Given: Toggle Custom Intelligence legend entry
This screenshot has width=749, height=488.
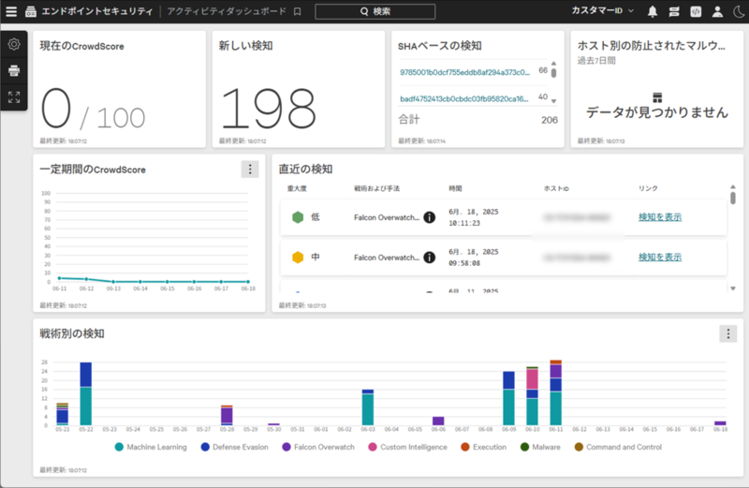Looking at the screenshot, I should pyautogui.click(x=408, y=447).
